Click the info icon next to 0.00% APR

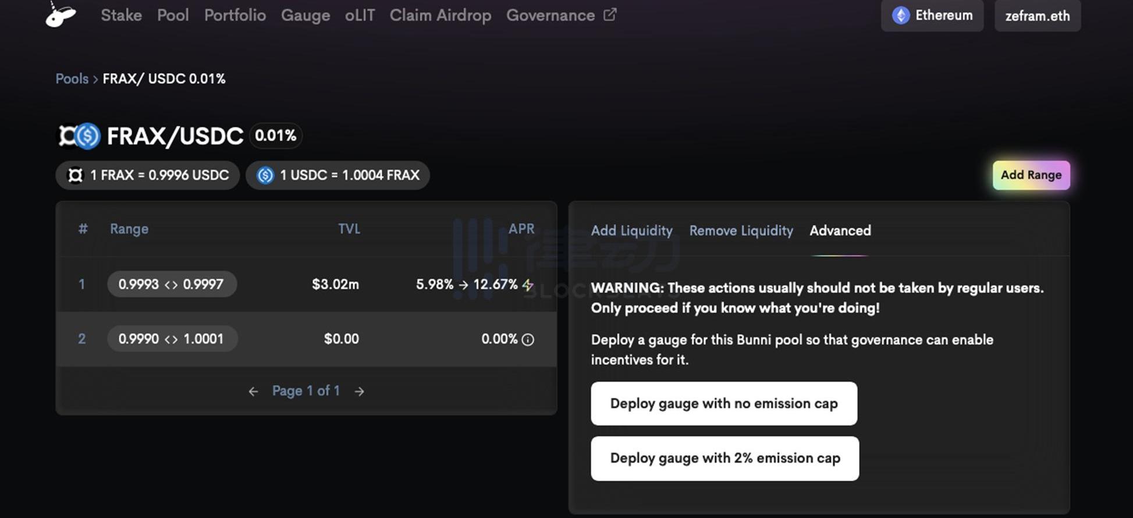click(528, 339)
